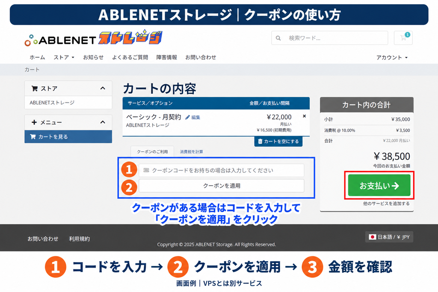Viewport: 438px width, 292px height.
Task: Remove ベーシック item with the × icon
Action: 304,116
